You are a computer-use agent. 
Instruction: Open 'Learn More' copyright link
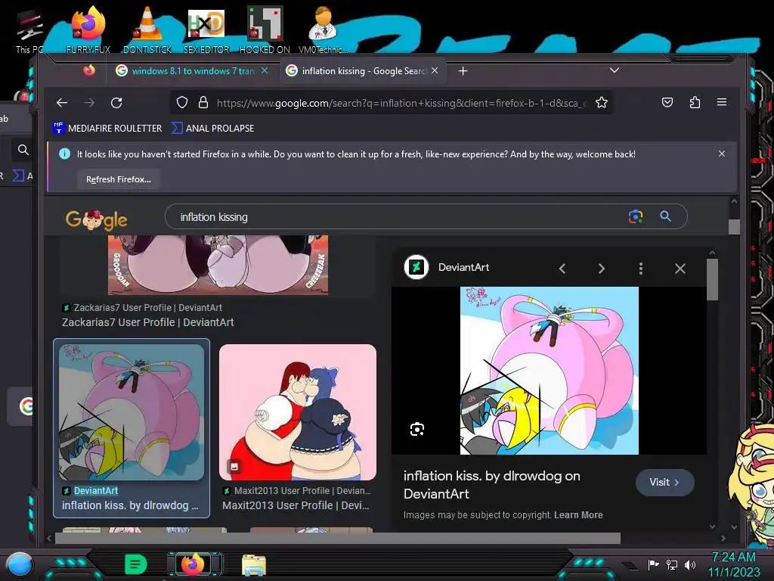click(x=578, y=514)
